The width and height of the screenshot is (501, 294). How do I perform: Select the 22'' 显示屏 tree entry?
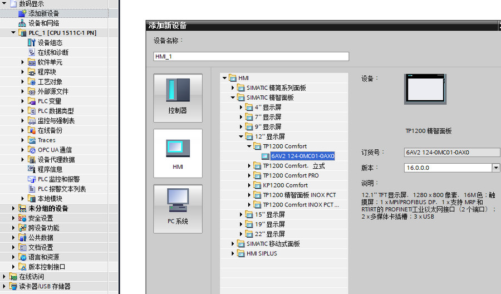pyautogui.click(x=269, y=234)
